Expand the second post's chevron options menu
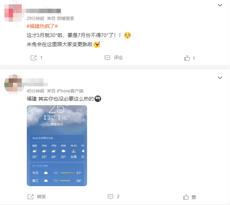The height and width of the screenshot is (205, 230). click(x=220, y=78)
